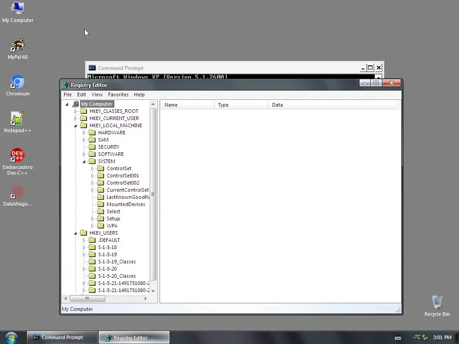Open the Favorites menu
Viewport: 459px width, 344px height.
(x=118, y=95)
